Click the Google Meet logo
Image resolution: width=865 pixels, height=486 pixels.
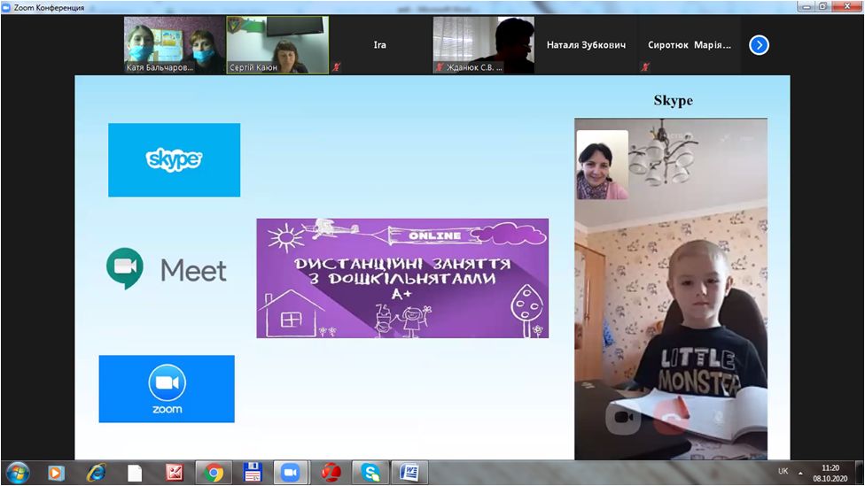pos(168,270)
